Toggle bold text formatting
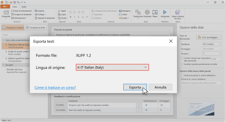The width and height of the screenshot is (225, 122). pos(71,17)
